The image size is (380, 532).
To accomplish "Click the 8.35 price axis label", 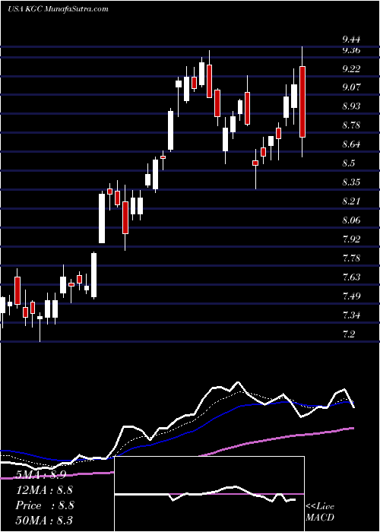I will coord(351,182).
